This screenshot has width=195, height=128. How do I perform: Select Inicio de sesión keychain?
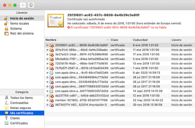click(x=22, y=18)
